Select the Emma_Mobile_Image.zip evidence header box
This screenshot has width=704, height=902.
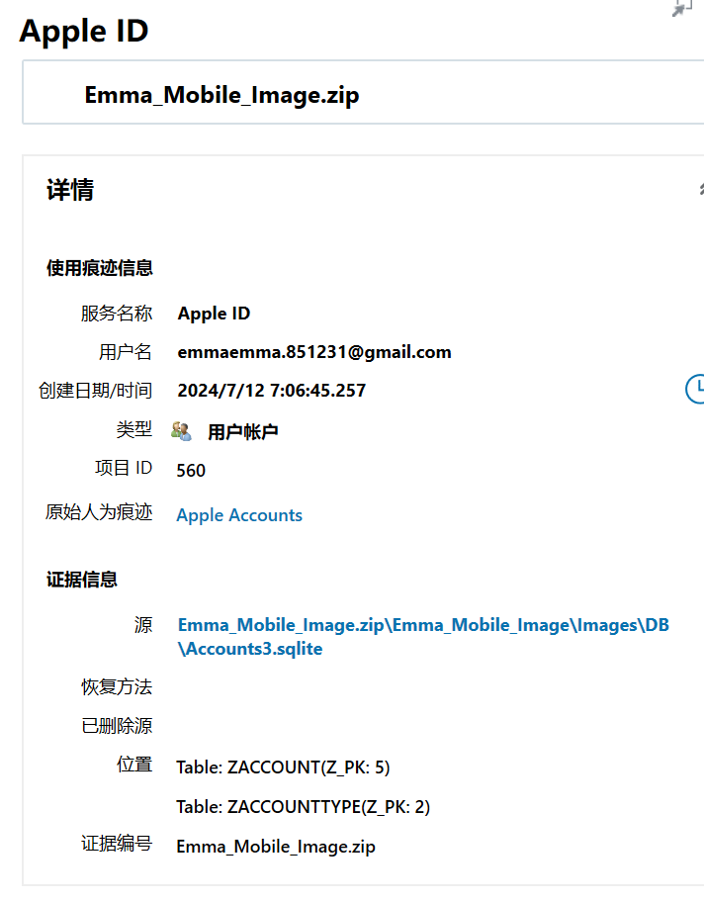tap(363, 92)
